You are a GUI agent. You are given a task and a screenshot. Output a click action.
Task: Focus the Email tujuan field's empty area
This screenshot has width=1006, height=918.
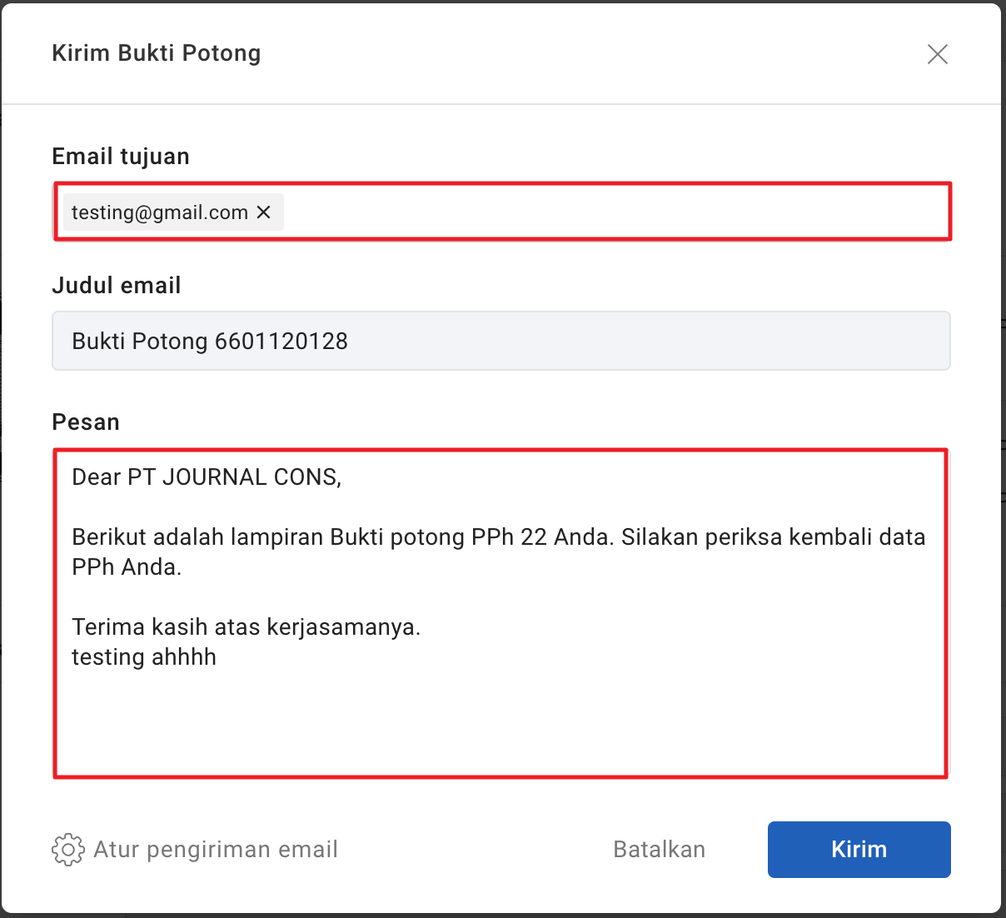click(x=616, y=212)
